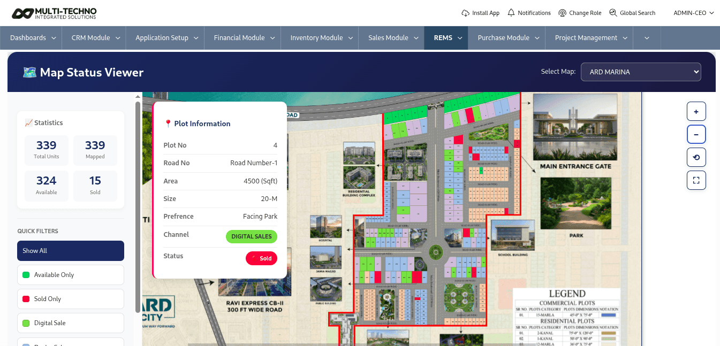This screenshot has height=346, width=720.
Task: Click the light green Digital Sale swatch
Action: coord(26,323)
